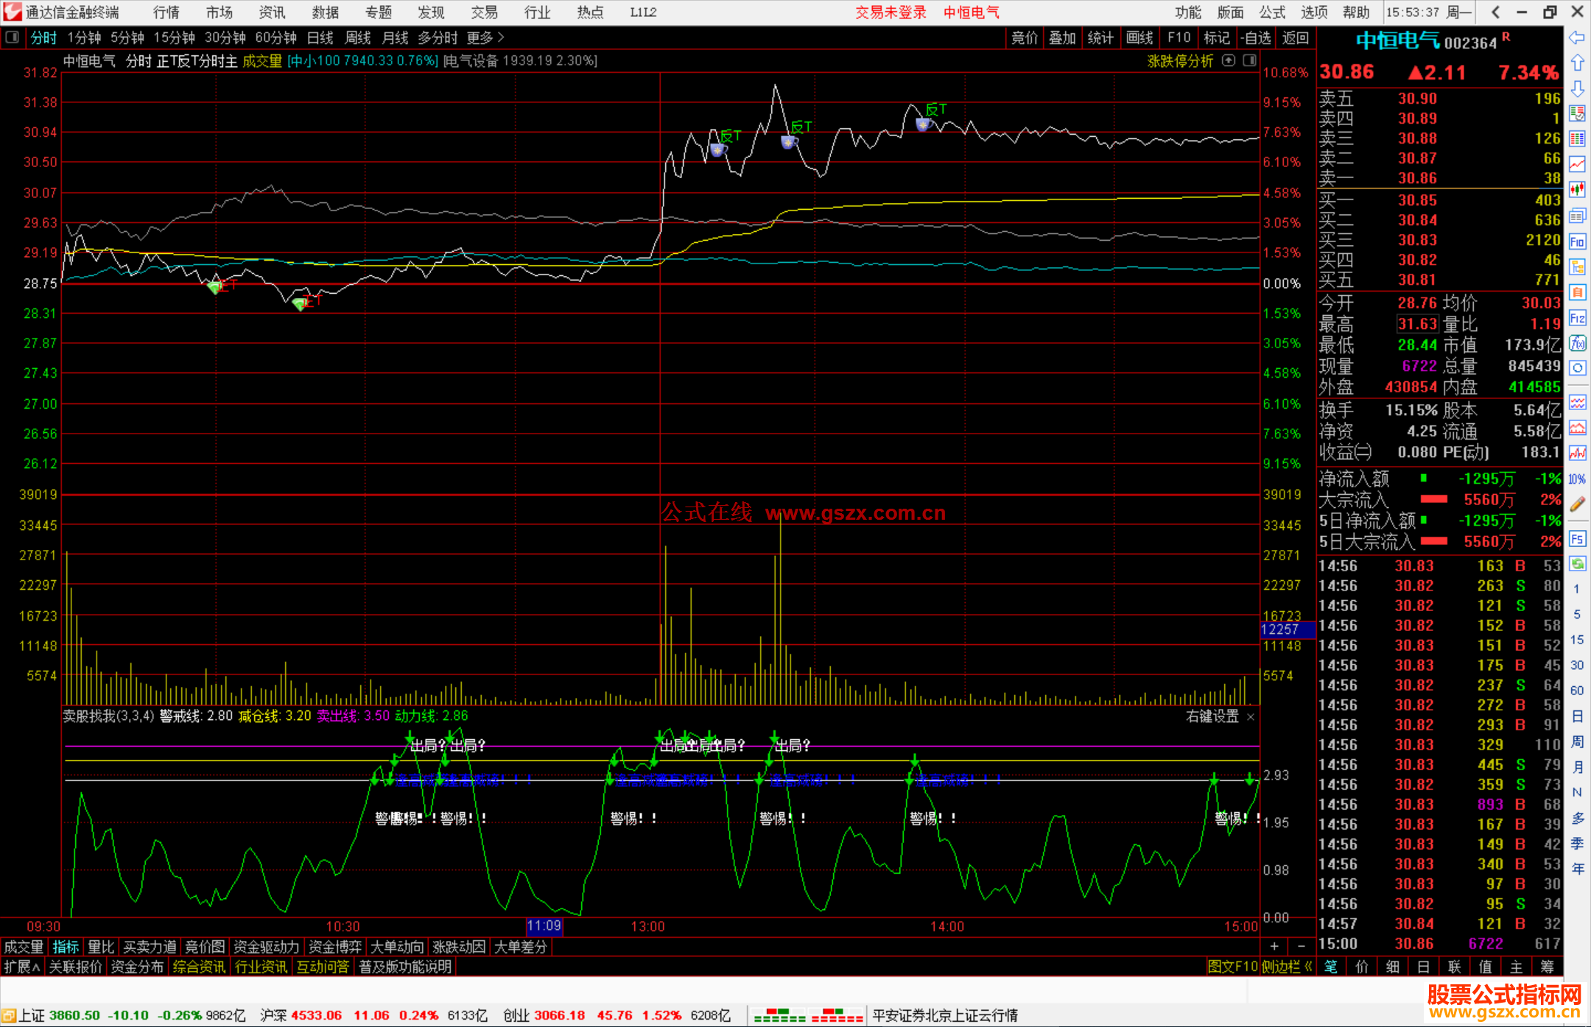Open the 帮助 menu
This screenshot has width=1591, height=1027.
pos(1356,12)
